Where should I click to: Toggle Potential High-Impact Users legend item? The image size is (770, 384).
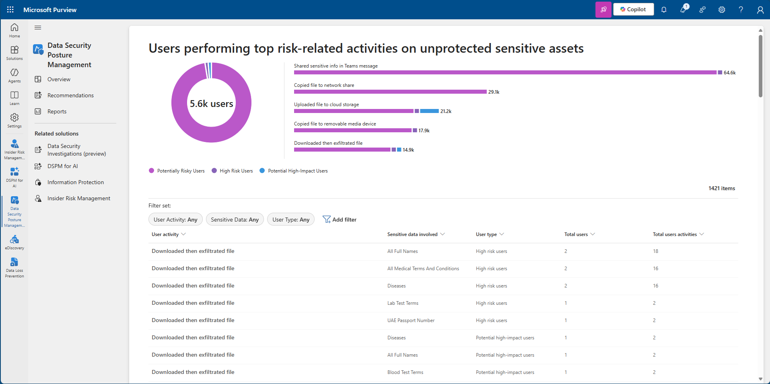294,171
